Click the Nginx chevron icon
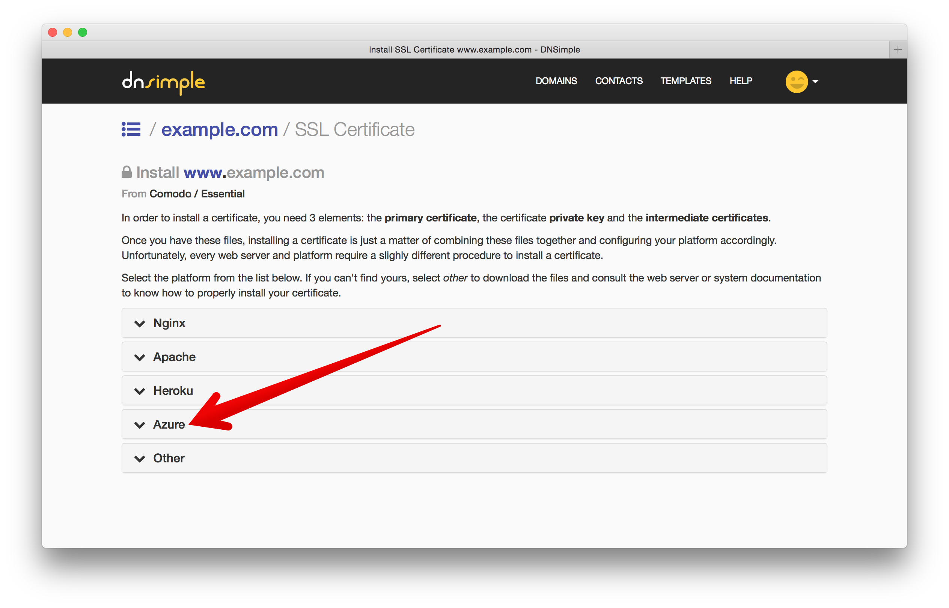The image size is (949, 608). [x=139, y=324]
